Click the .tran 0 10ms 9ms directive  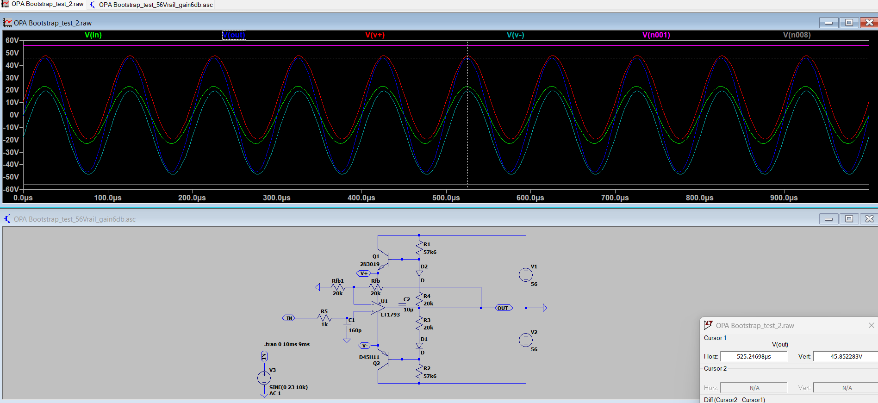click(287, 344)
